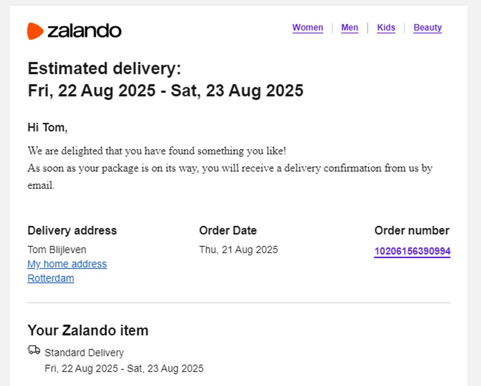Open order number 10206156390994
This screenshot has height=386, width=481.
click(412, 251)
